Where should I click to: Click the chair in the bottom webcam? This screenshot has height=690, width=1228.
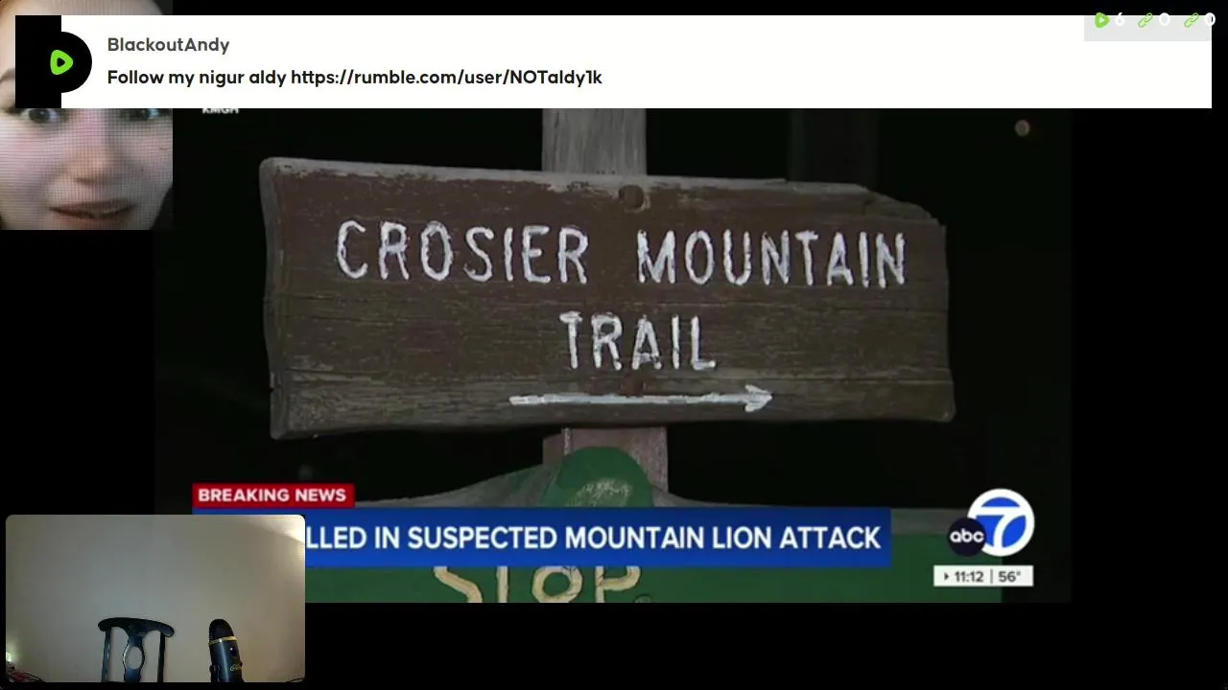[136, 649]
